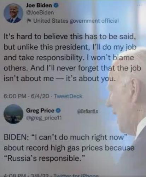146x177 pixels.
Task: Click the Greg Price display name
Action: [x=40, y=111]
